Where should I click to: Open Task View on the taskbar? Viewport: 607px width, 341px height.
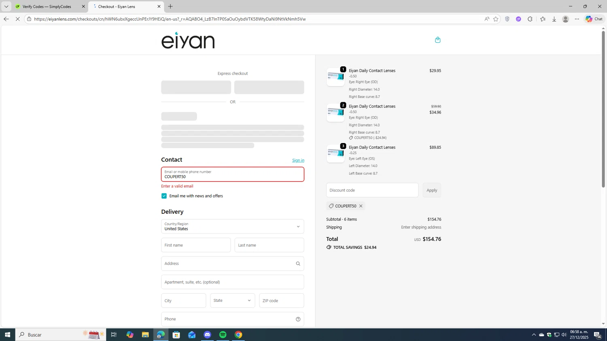pos(114,335)
